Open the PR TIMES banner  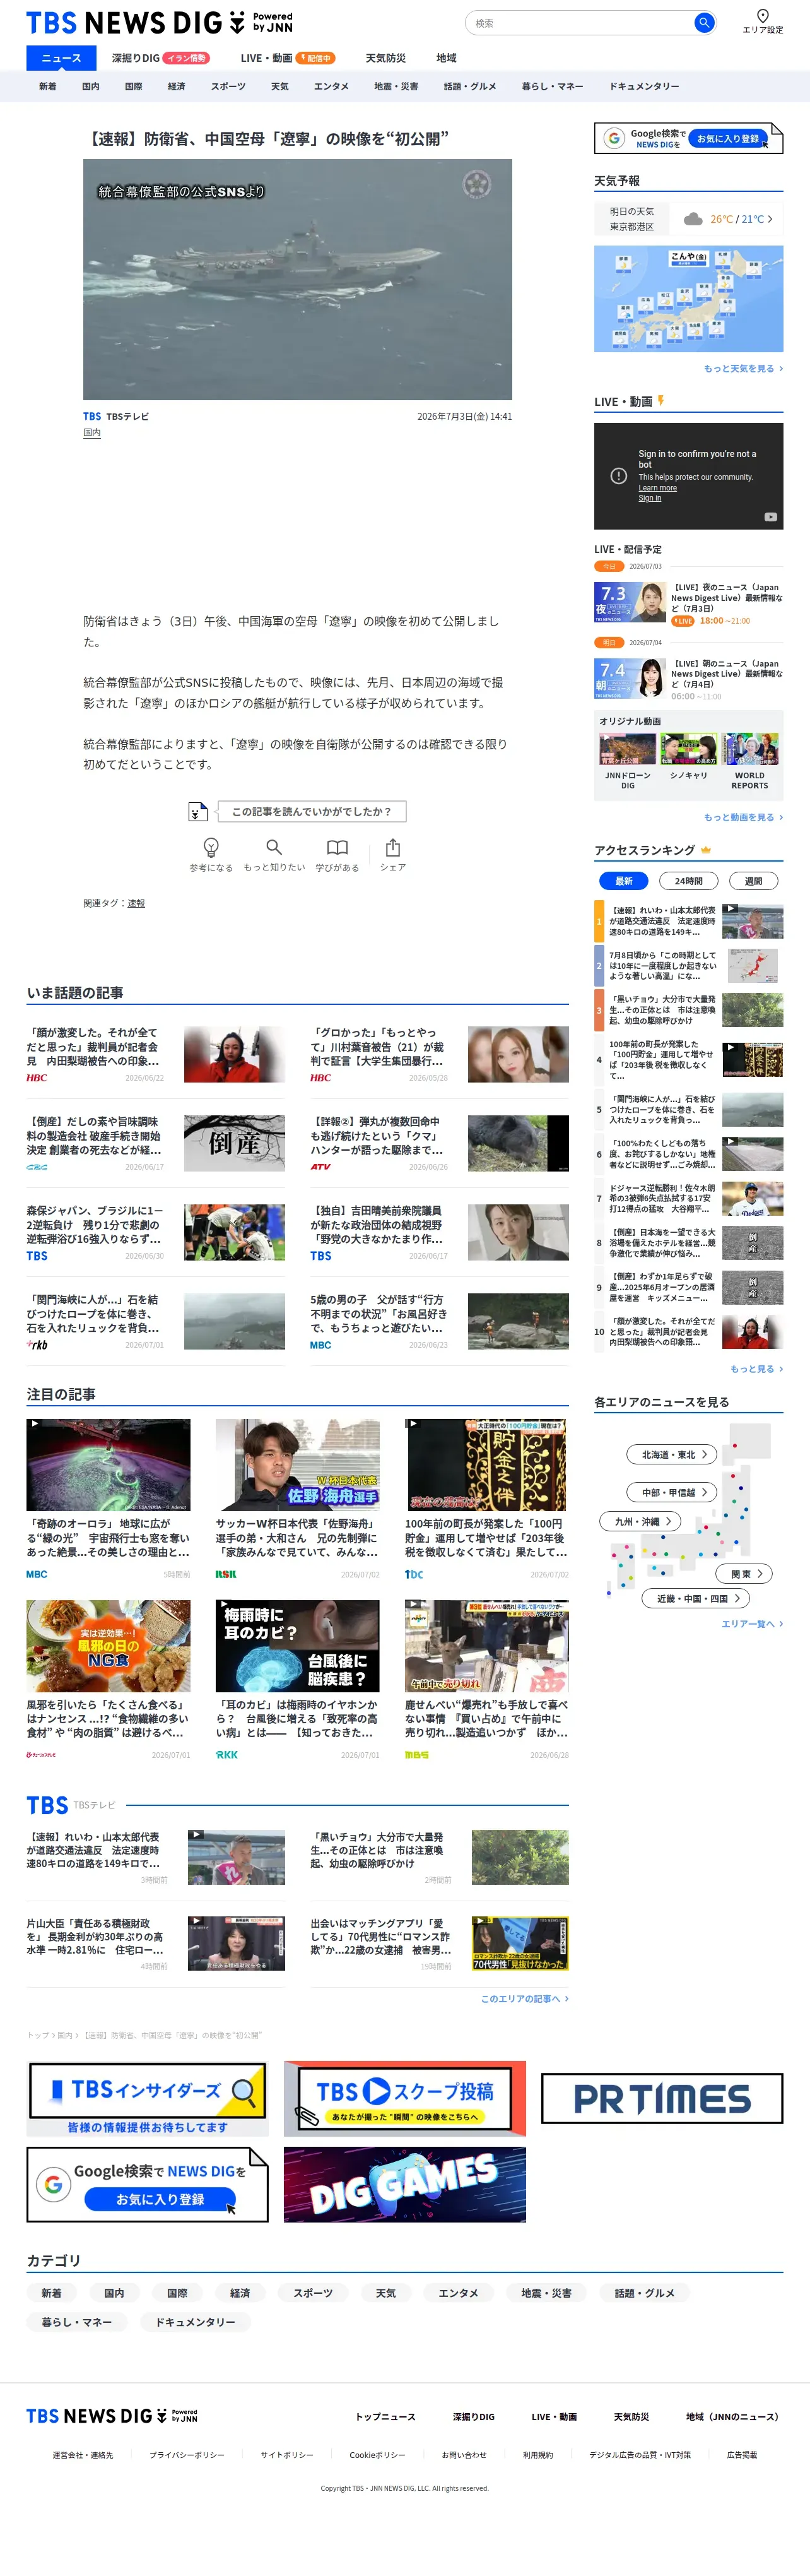click(x=662, y=2098)
